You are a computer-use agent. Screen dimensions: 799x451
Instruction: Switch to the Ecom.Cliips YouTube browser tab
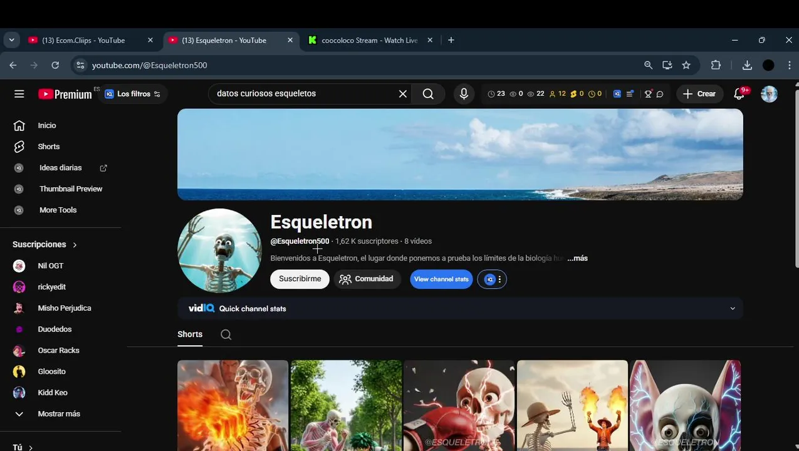83,40
